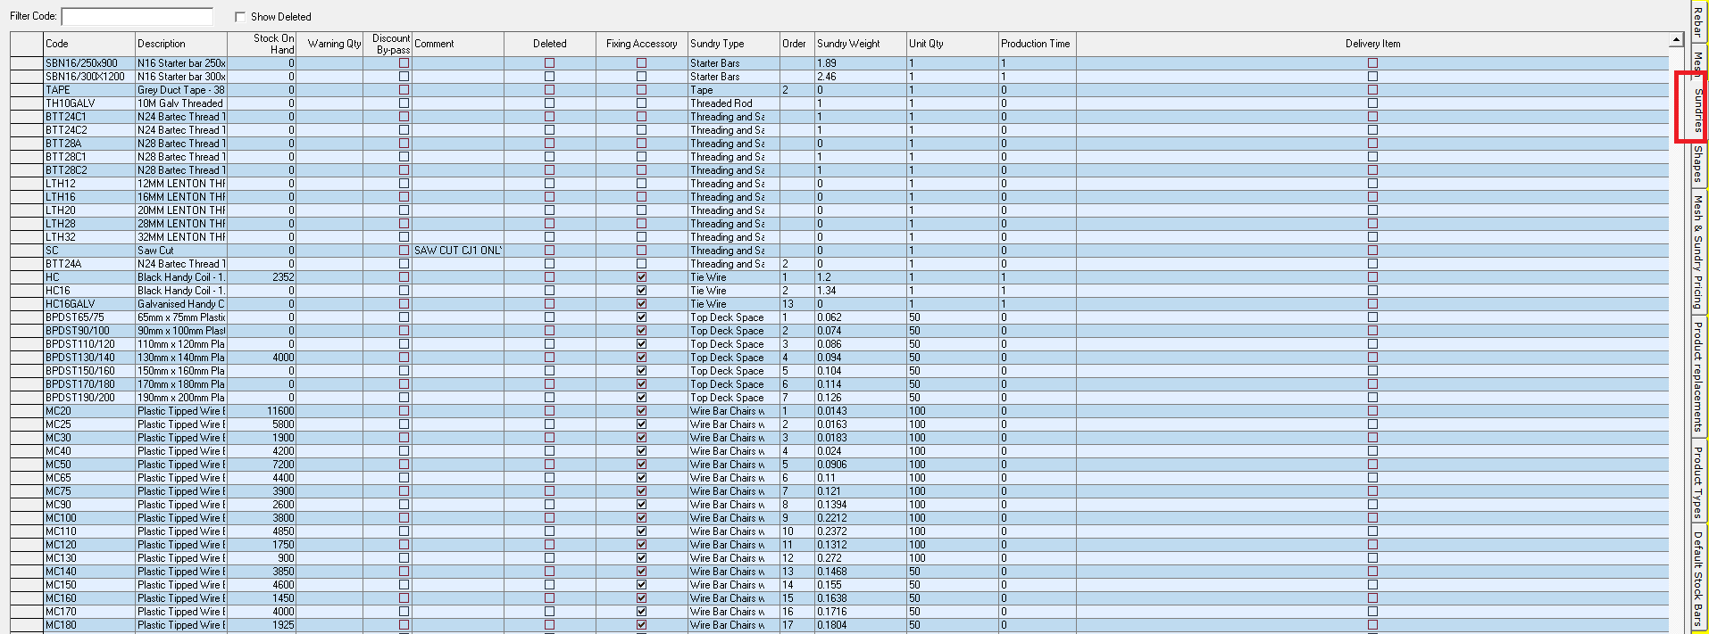The height and width of the screenshot is (634, 1709).
Task: Click the 'SAW CUT CJ1 ONLY' comment cell
Action: (458, 251)
